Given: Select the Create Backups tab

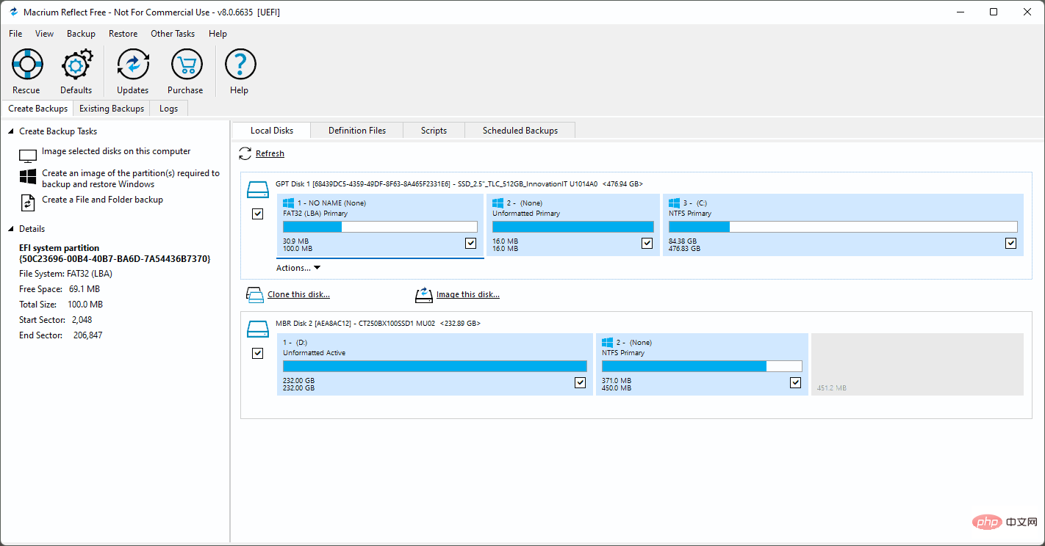Looking at the screenshot, I should tap(38, 109).
